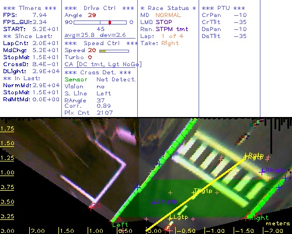The width and height of the screenshot is (292, 234).
Task: Click the blue Llngtp cross marker
Action: (154, 202)
